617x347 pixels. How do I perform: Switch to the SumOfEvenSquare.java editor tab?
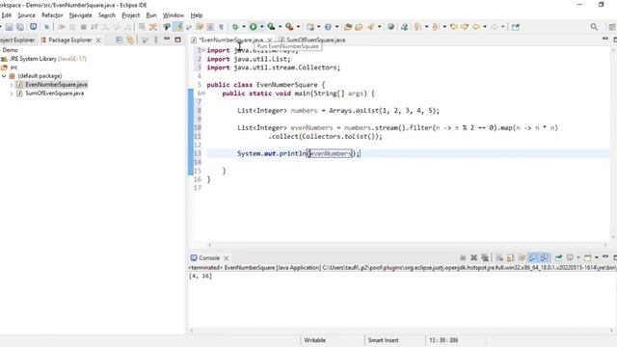pos(312,40)
